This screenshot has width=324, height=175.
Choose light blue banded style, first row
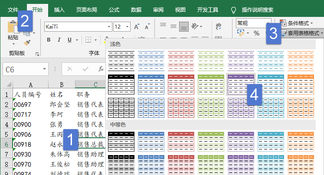pos(151,61)
